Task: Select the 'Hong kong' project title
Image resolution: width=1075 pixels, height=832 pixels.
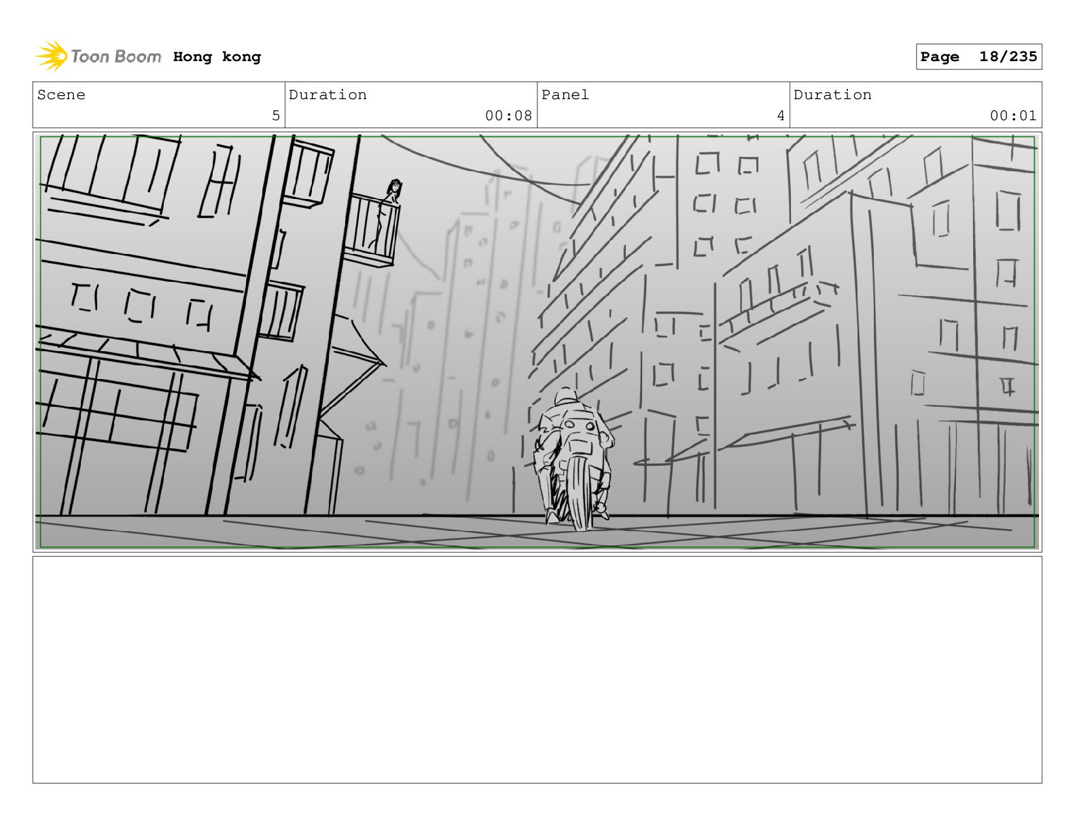Action: pyautogui.click(x=217, y=57)
